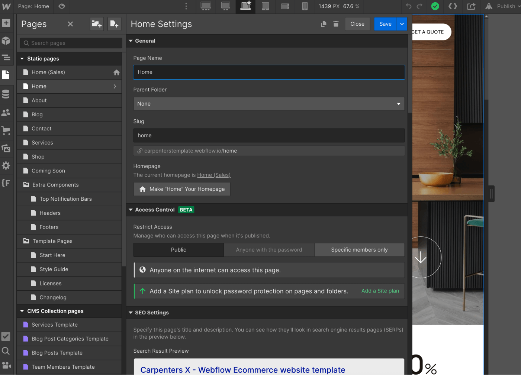Open the Ecommerce panel

click(x=6, y=130)
